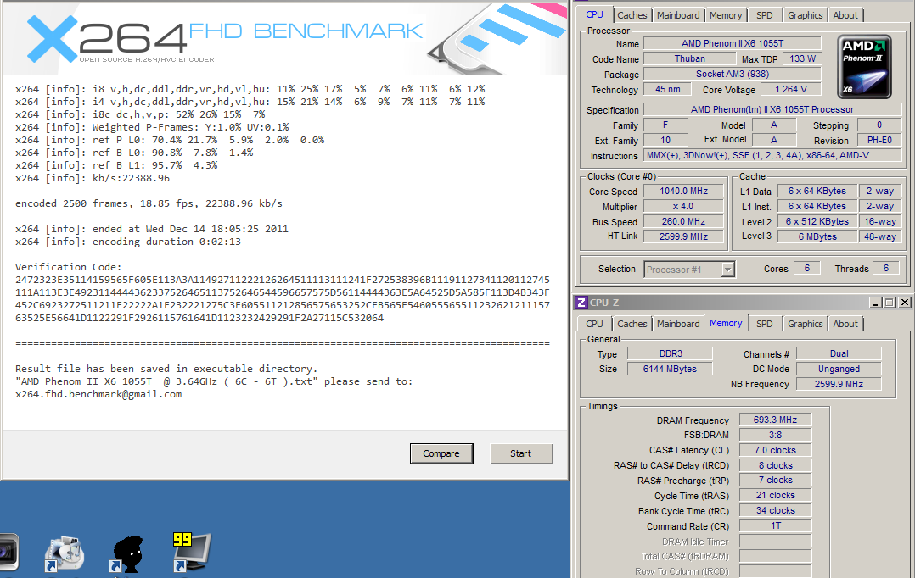Open the camera lens desktop icon

pos(8,552)
